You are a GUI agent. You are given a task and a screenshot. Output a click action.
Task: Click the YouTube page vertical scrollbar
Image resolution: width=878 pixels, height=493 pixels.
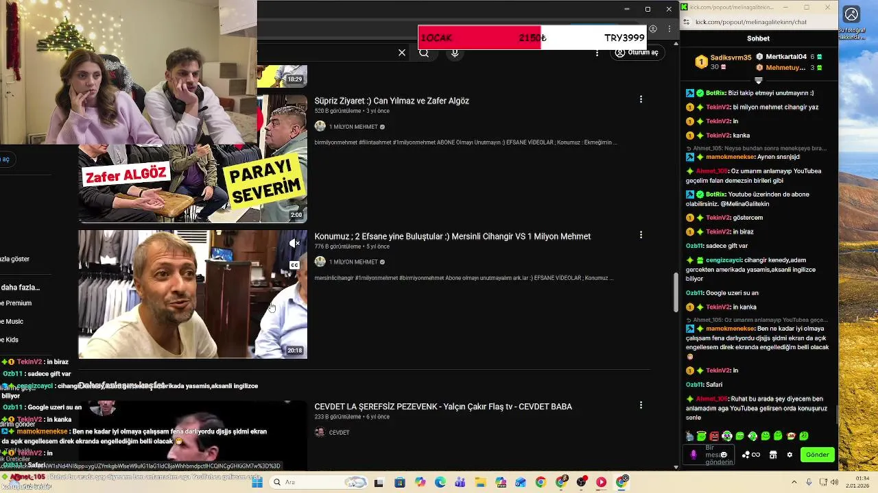pos(676,292)
